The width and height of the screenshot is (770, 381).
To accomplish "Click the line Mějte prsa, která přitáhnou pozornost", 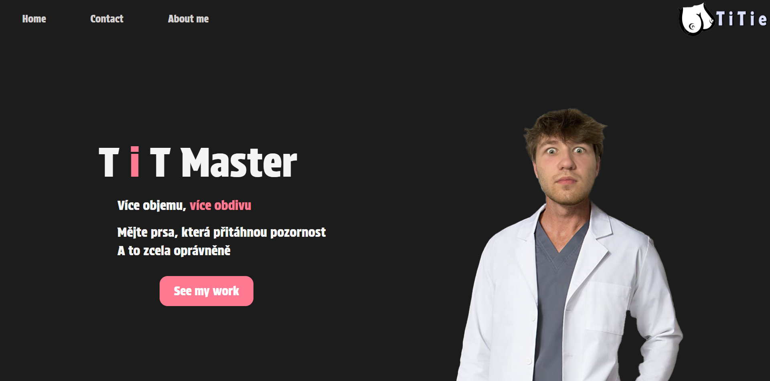I will click(221, 232).
